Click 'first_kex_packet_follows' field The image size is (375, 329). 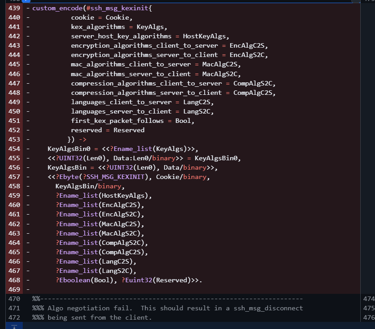click(x=117, y=121)
